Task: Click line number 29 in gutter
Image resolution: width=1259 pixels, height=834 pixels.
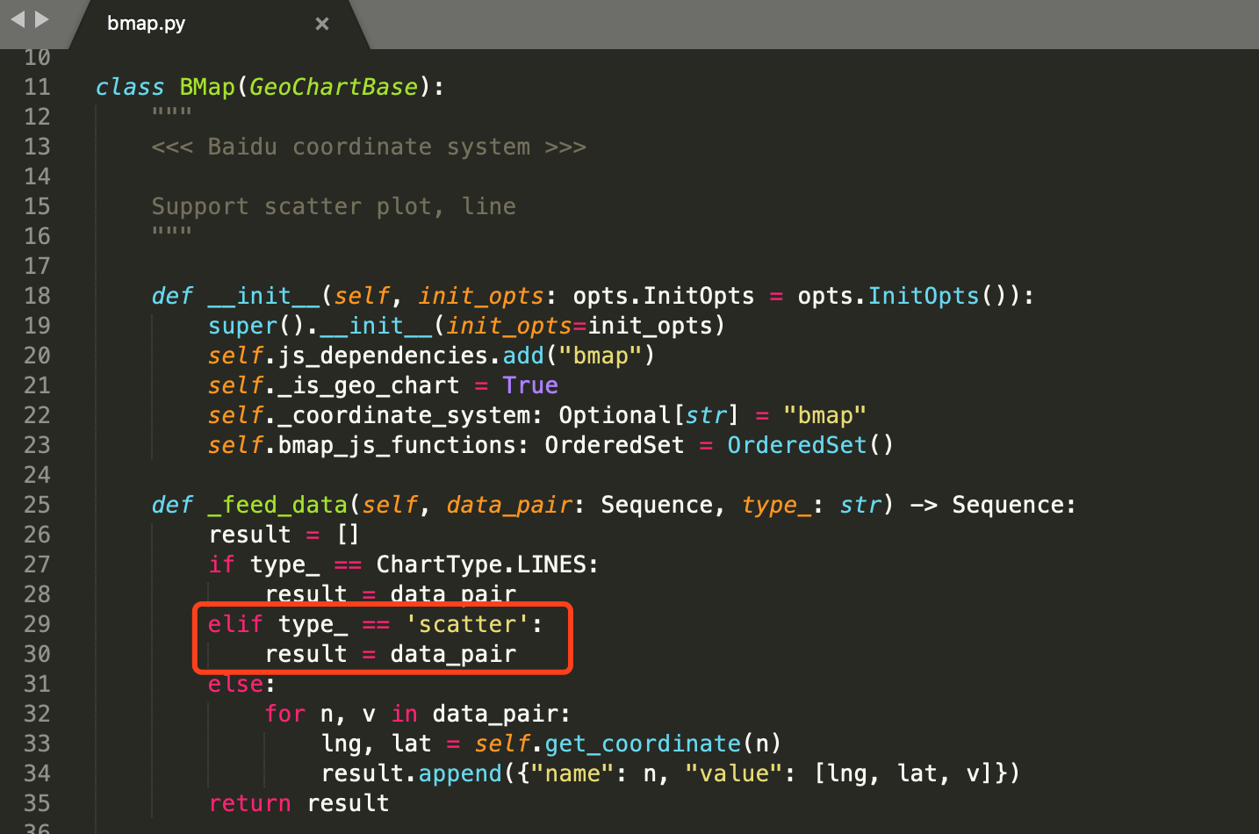Action: (37, 624)
